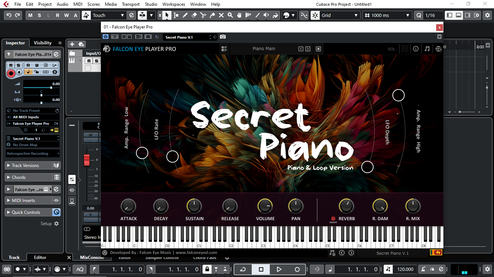Click the tempo 120.000 field
Image resolution: width=494 pixels, height=277 pixels.
(405, 269)
